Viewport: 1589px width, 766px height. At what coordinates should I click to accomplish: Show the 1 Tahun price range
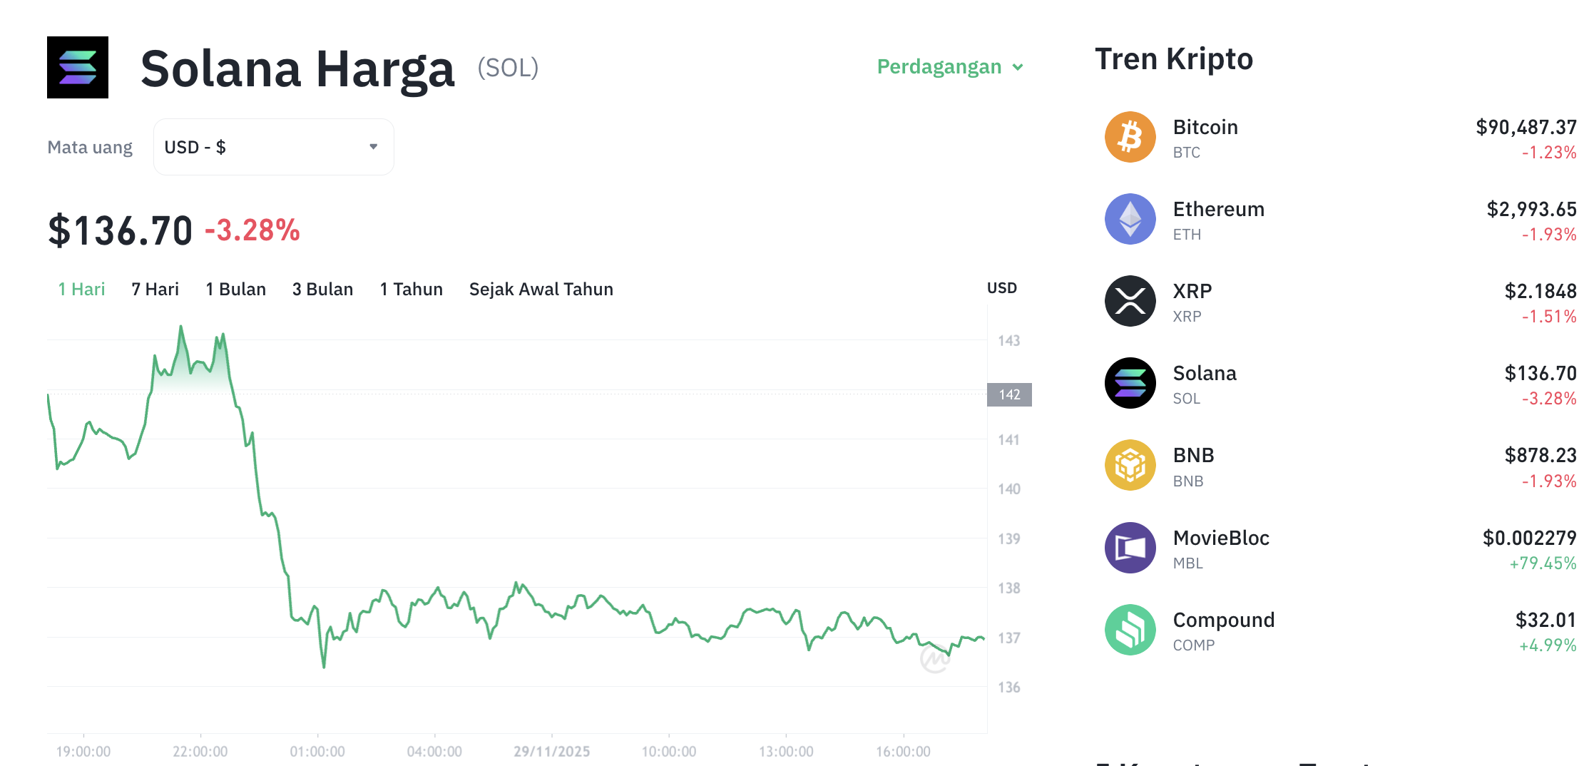pyautogui.click(x=411, y=289)
